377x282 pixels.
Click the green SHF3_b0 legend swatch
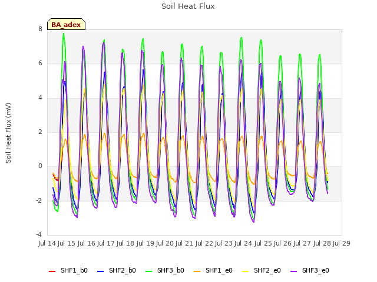pos(149,271)
